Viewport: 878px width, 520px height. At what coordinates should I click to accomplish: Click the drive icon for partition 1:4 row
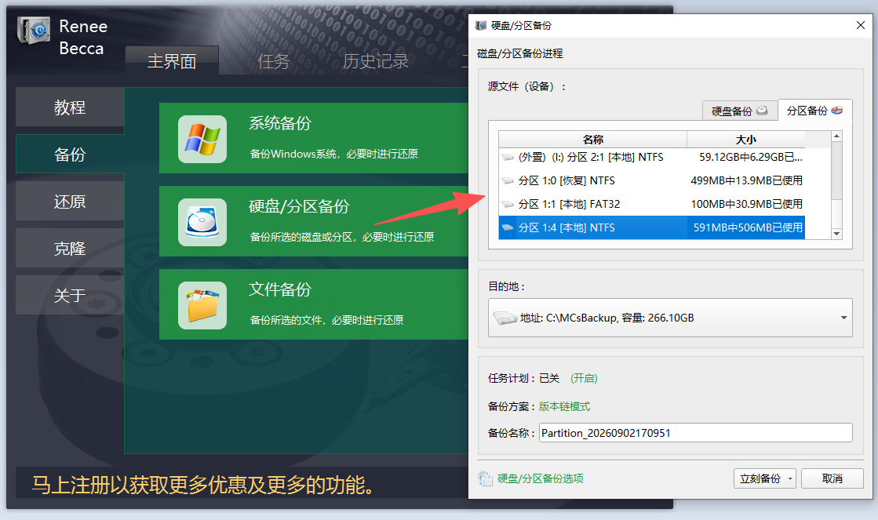pos(508,227)
